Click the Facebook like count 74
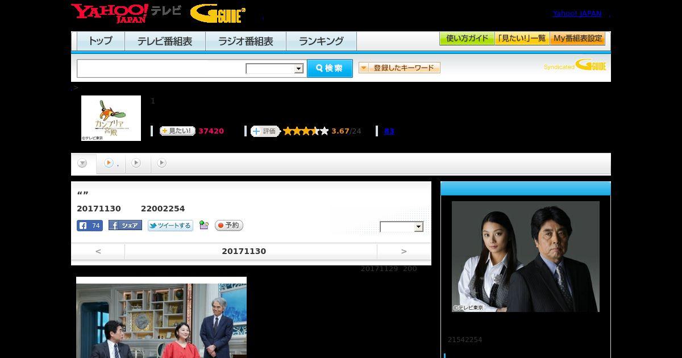 click(x=90, y=226)
